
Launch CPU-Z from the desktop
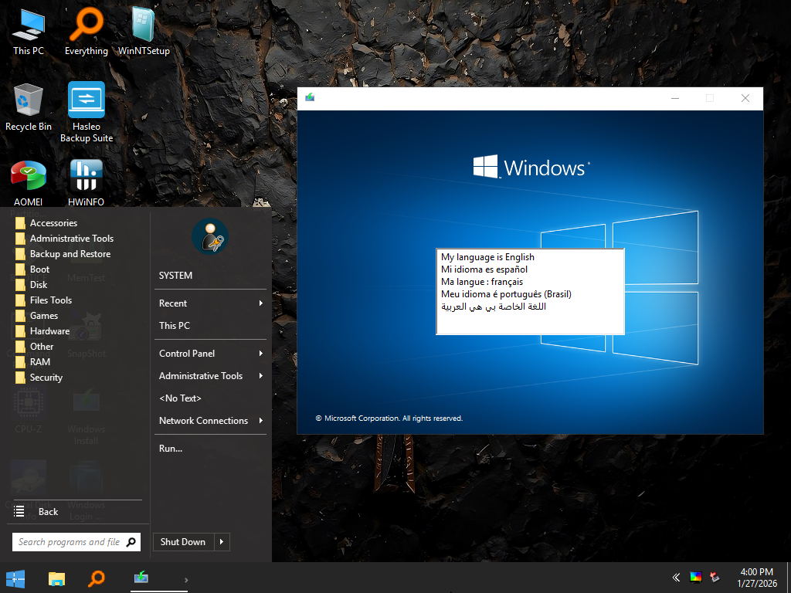click(28, 403)
